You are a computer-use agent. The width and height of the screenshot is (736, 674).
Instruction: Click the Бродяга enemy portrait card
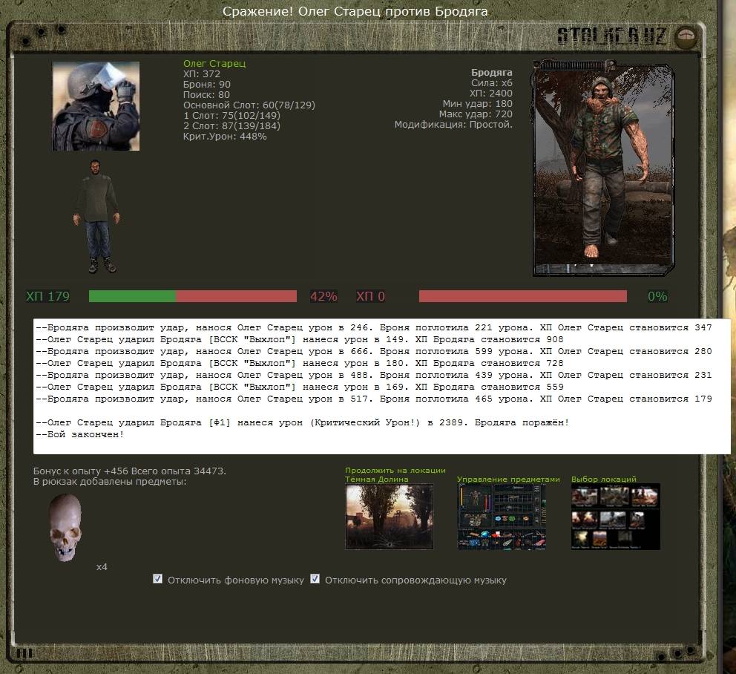602,168
